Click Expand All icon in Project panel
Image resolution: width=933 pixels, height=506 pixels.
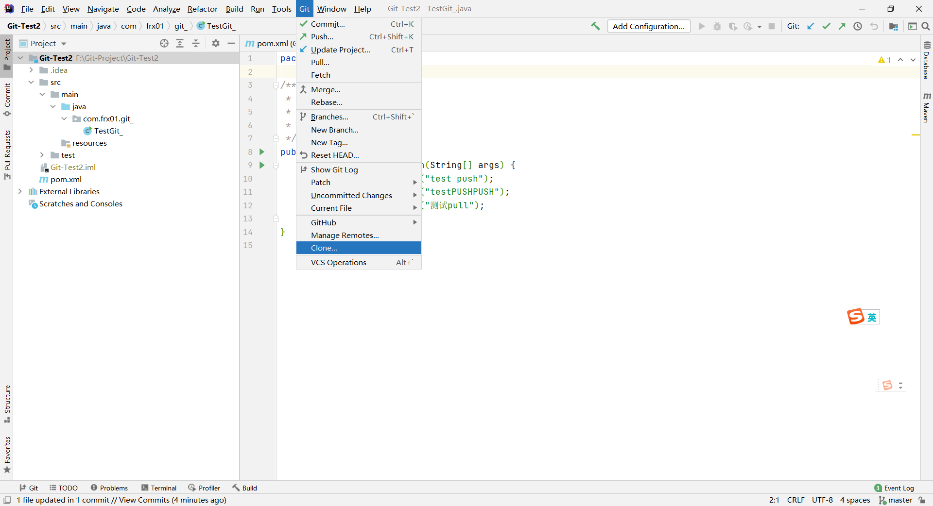pyautogui.click(x=180, y=43)
